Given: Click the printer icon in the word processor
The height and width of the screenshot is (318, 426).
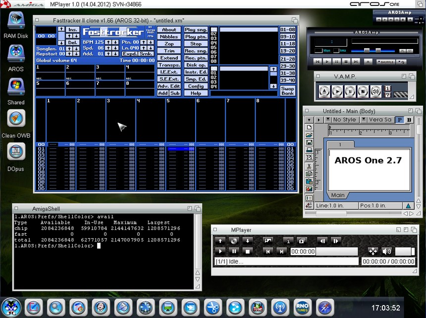Looking at the screenshot, I should click(309, 150).
